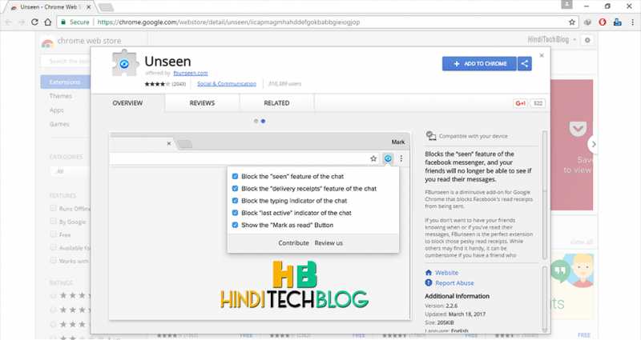Click the Add to Chrome button
Screen dimensions: 641x340
tap(479, 64)
